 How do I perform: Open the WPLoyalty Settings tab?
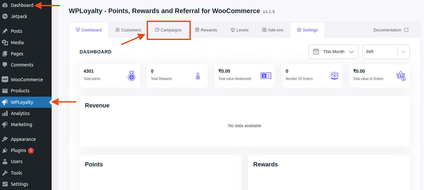307,30
